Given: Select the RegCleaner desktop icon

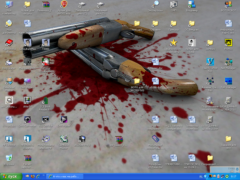Looking at the screenshot, I should pyautogui.click(x=9, y=62).
